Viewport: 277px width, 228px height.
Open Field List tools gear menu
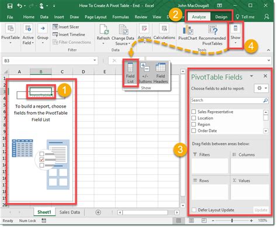262,88
